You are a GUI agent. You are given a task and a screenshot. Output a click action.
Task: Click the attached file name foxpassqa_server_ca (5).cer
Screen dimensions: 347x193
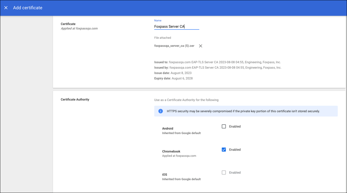174,46
